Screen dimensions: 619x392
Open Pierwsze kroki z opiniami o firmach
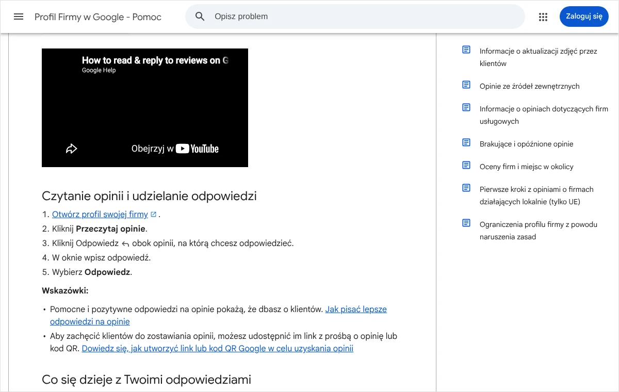536,195
